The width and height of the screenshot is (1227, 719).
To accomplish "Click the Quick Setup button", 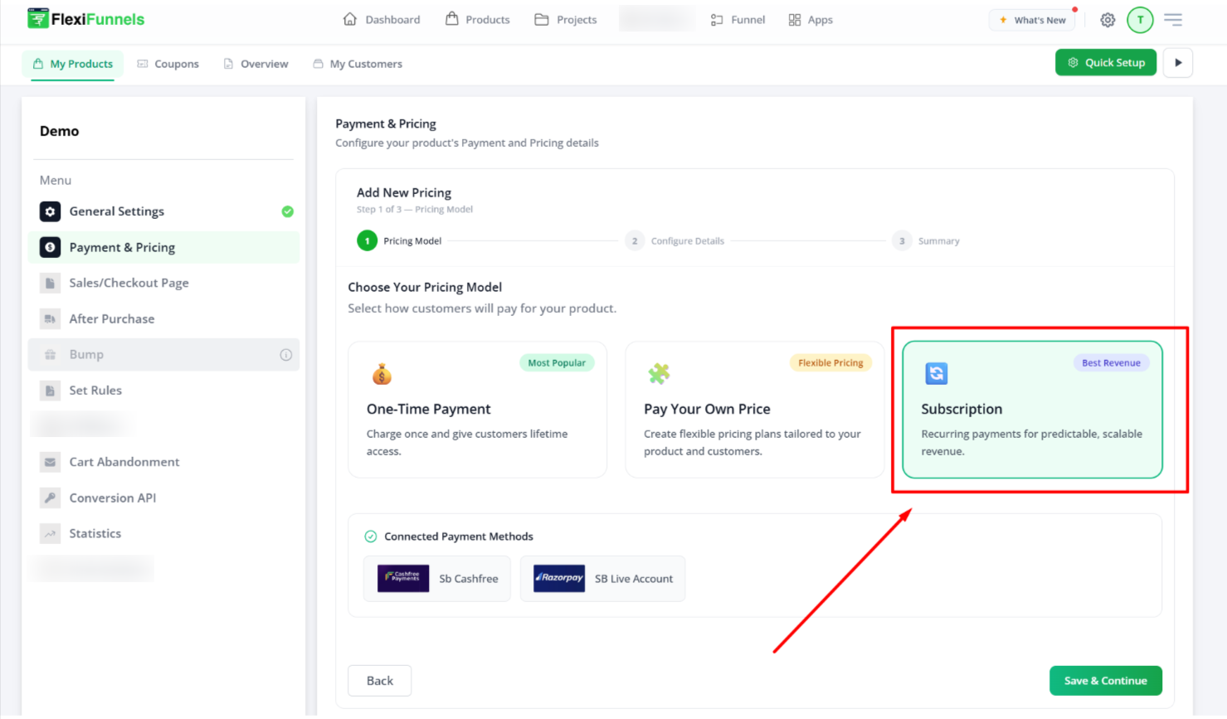I will (1106, 63).
